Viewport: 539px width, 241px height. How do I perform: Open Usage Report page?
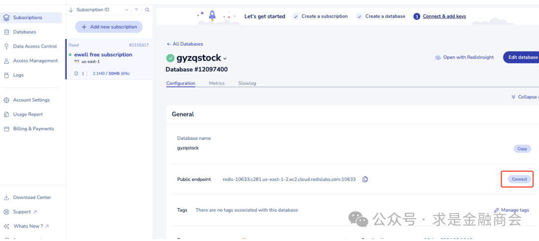28,114
